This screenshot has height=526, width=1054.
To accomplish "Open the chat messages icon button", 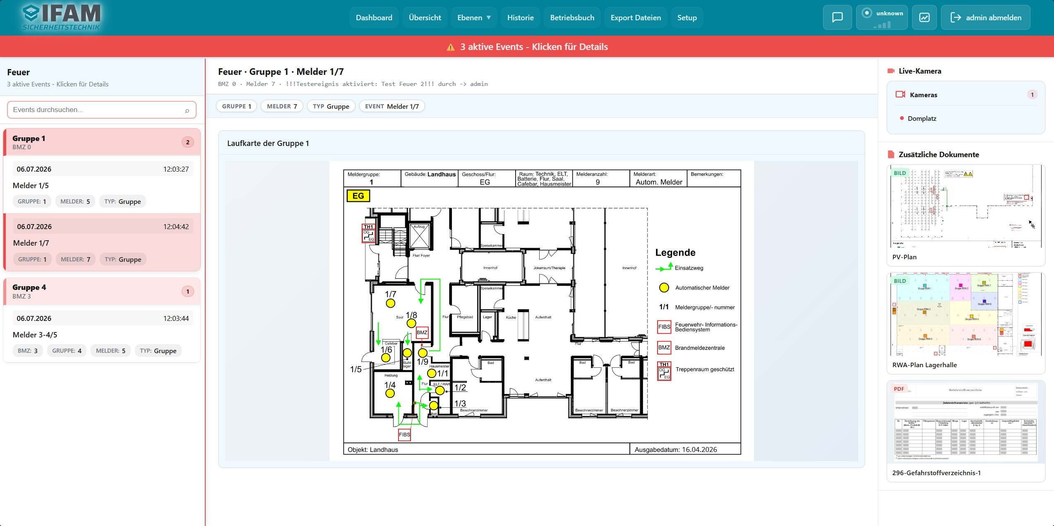I will click(x=837, y=17).
